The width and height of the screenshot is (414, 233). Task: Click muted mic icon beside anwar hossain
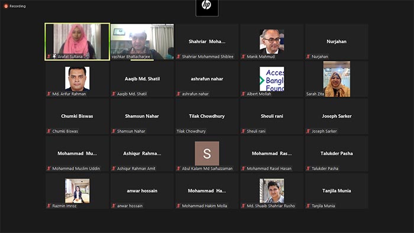click(x=114, y=206)
